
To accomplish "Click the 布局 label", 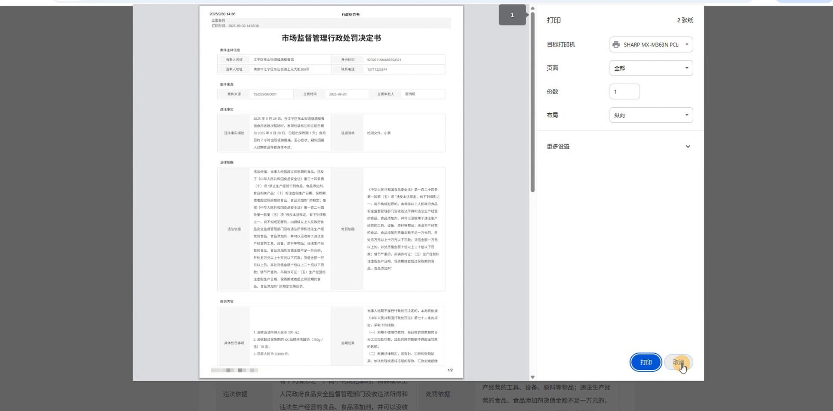I will [x=552, y=115].
